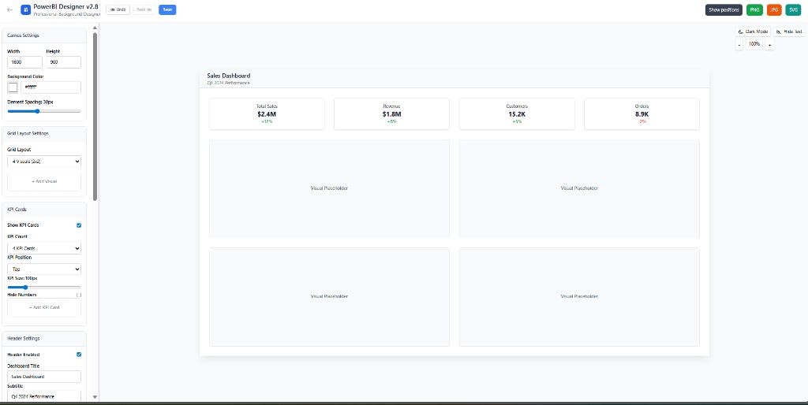Click the Undo button
This screenshot has height=405, width=808.
pos(117,9)
